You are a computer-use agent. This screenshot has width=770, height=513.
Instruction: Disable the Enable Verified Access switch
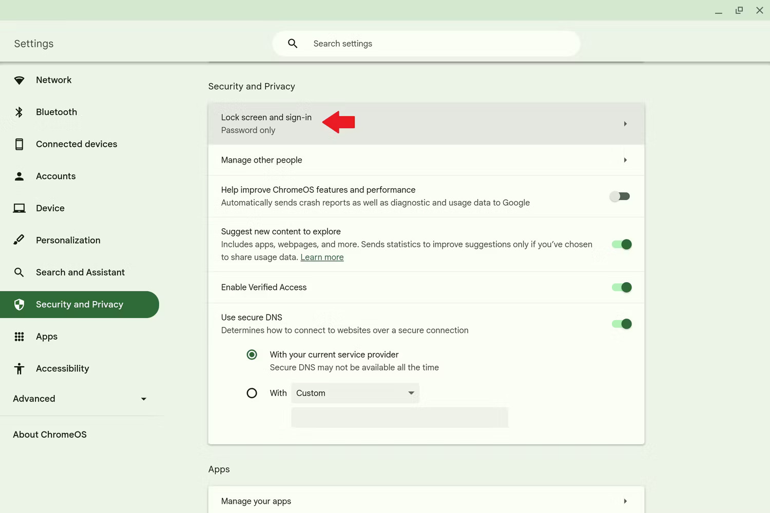pos(621,287)
